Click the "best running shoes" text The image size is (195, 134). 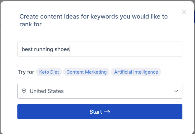click(x=46, y=49)
